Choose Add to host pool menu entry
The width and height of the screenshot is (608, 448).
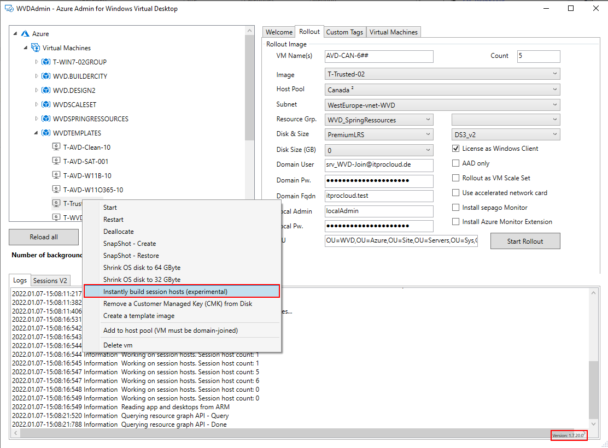(182, 331)
